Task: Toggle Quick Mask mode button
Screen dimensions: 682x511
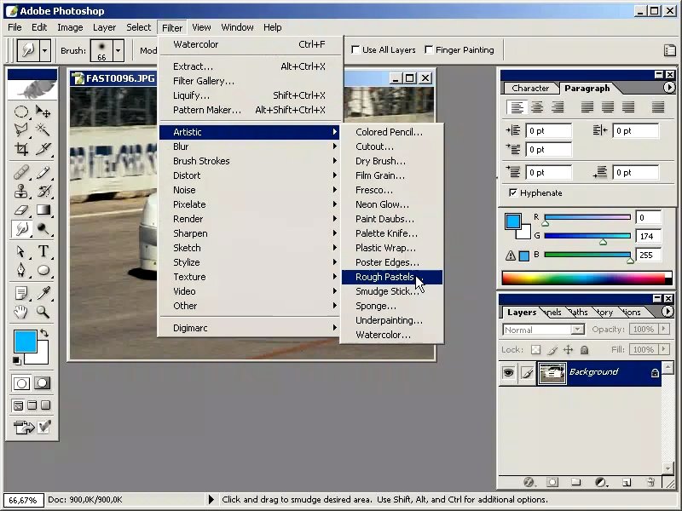Action: coord(42,383)
